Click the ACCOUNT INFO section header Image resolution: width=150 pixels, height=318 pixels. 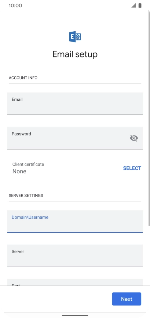[x=23, y=78]
